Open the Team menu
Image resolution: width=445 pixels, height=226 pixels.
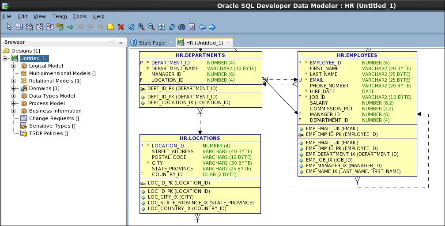click(60, 16)
